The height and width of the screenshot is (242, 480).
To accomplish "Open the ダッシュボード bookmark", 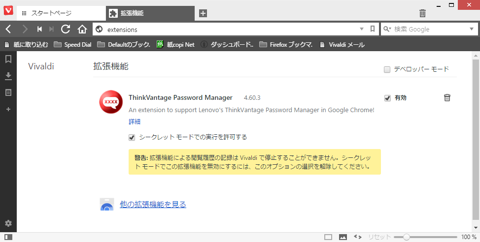I will click(x=227, y=45).
